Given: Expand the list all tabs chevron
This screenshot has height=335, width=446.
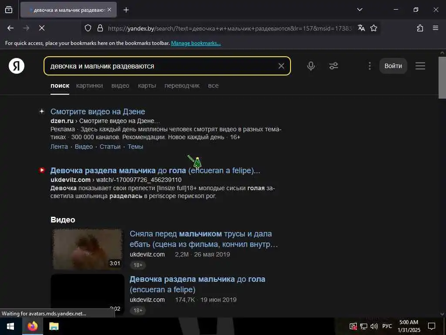Looking at the screenshot, I should [x=359, y=10].
